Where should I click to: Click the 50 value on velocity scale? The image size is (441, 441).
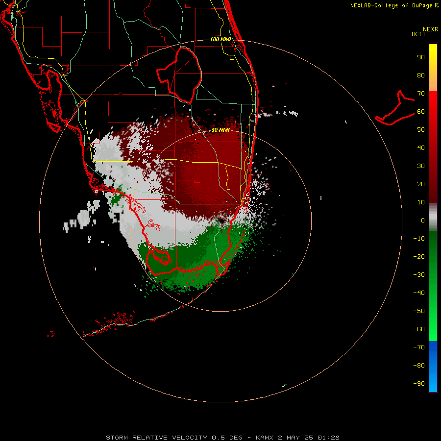[421, 130]
